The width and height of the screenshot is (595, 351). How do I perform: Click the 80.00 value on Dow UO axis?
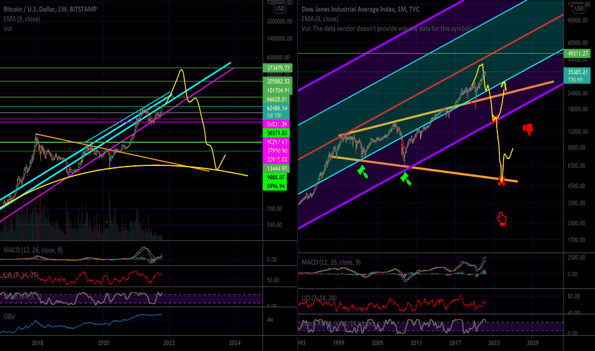click(574, 296)
